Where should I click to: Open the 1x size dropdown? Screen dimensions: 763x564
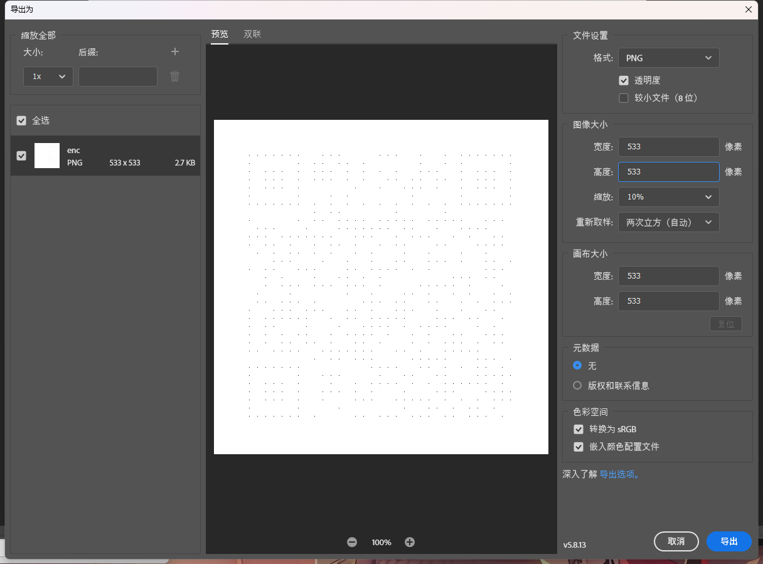point(48,77)
